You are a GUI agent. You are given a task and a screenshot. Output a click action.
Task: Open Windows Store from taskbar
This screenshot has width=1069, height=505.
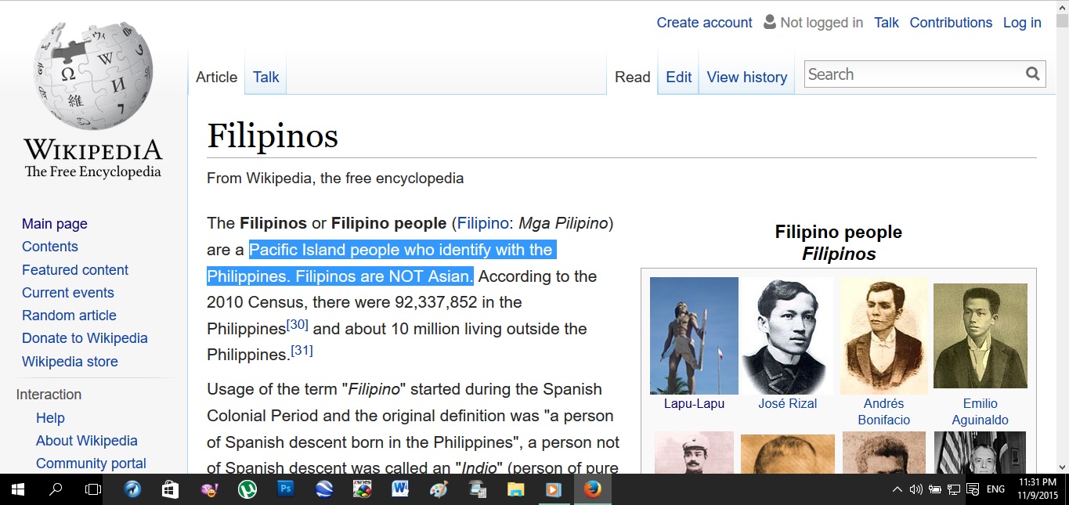tap(170, 489)
